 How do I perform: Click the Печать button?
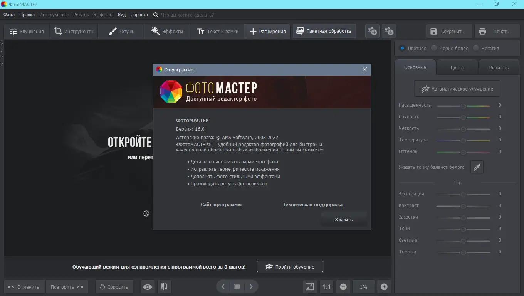[x=497, y=31]
